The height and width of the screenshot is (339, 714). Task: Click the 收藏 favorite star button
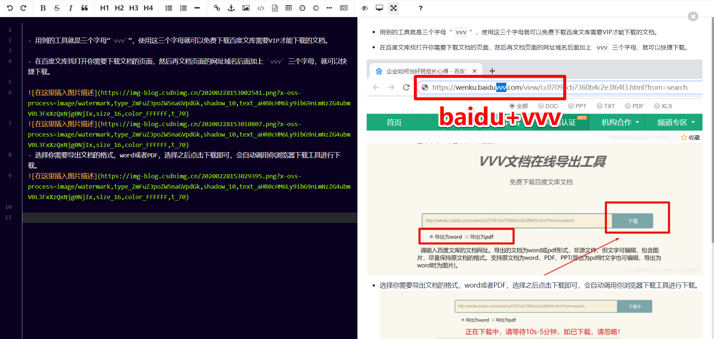point(690,137)
